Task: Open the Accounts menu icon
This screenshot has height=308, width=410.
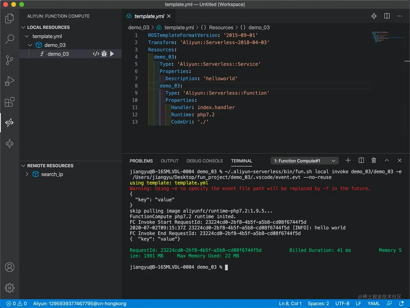Action: [9, 267]
